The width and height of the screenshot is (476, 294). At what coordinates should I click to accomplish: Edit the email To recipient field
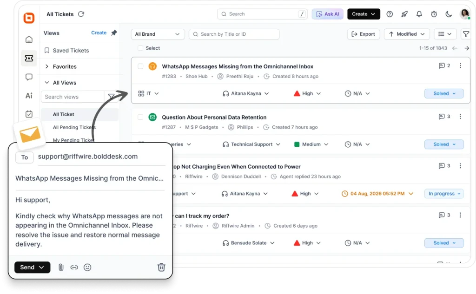tap(101, 157)
